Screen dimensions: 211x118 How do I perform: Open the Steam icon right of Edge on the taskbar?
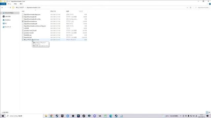pyautogui.click(x=116, y=116)
